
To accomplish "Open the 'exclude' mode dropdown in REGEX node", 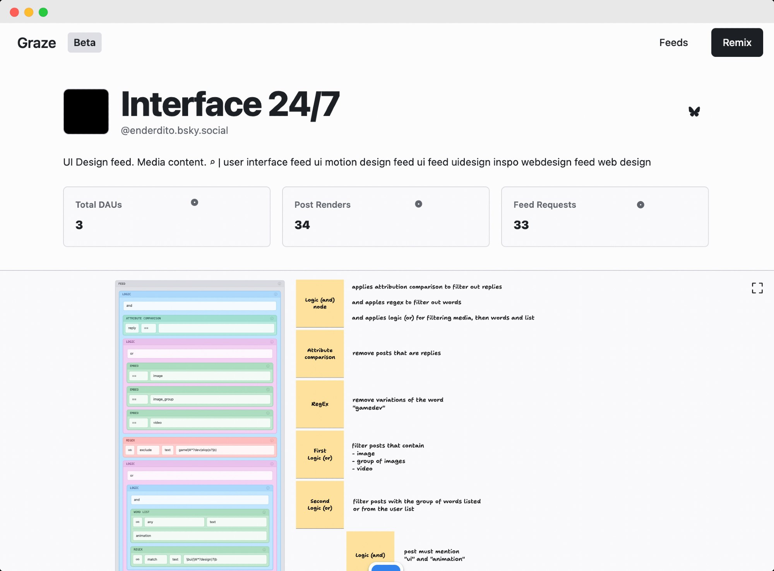I will (x=148, y=450).
